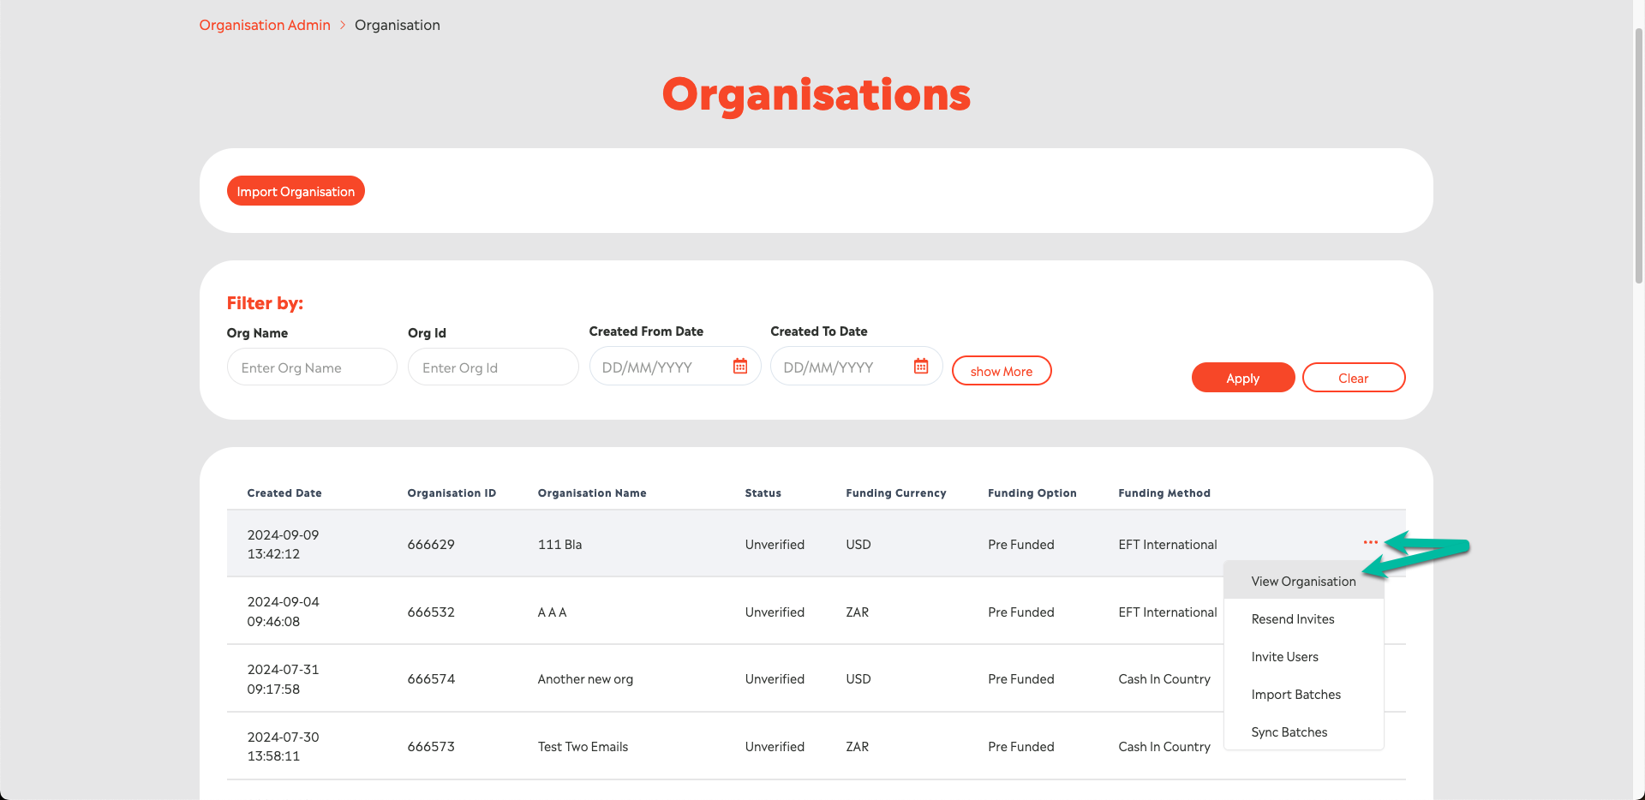Open the Created From Date calendar picker
The width and height of the screenshot is (1645, 800).
point(739,366)
